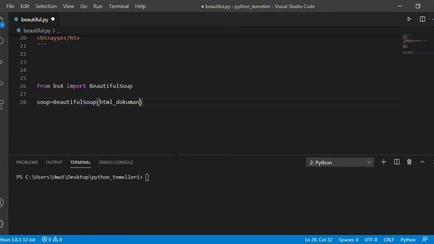Change CRLF end of line sequence
This screenshot has width=434, height=244.
(389, 239)
